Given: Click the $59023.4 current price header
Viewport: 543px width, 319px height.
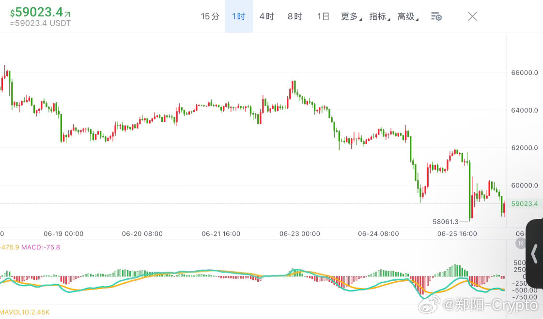Looking at the screenshot, I should [37, 12].
